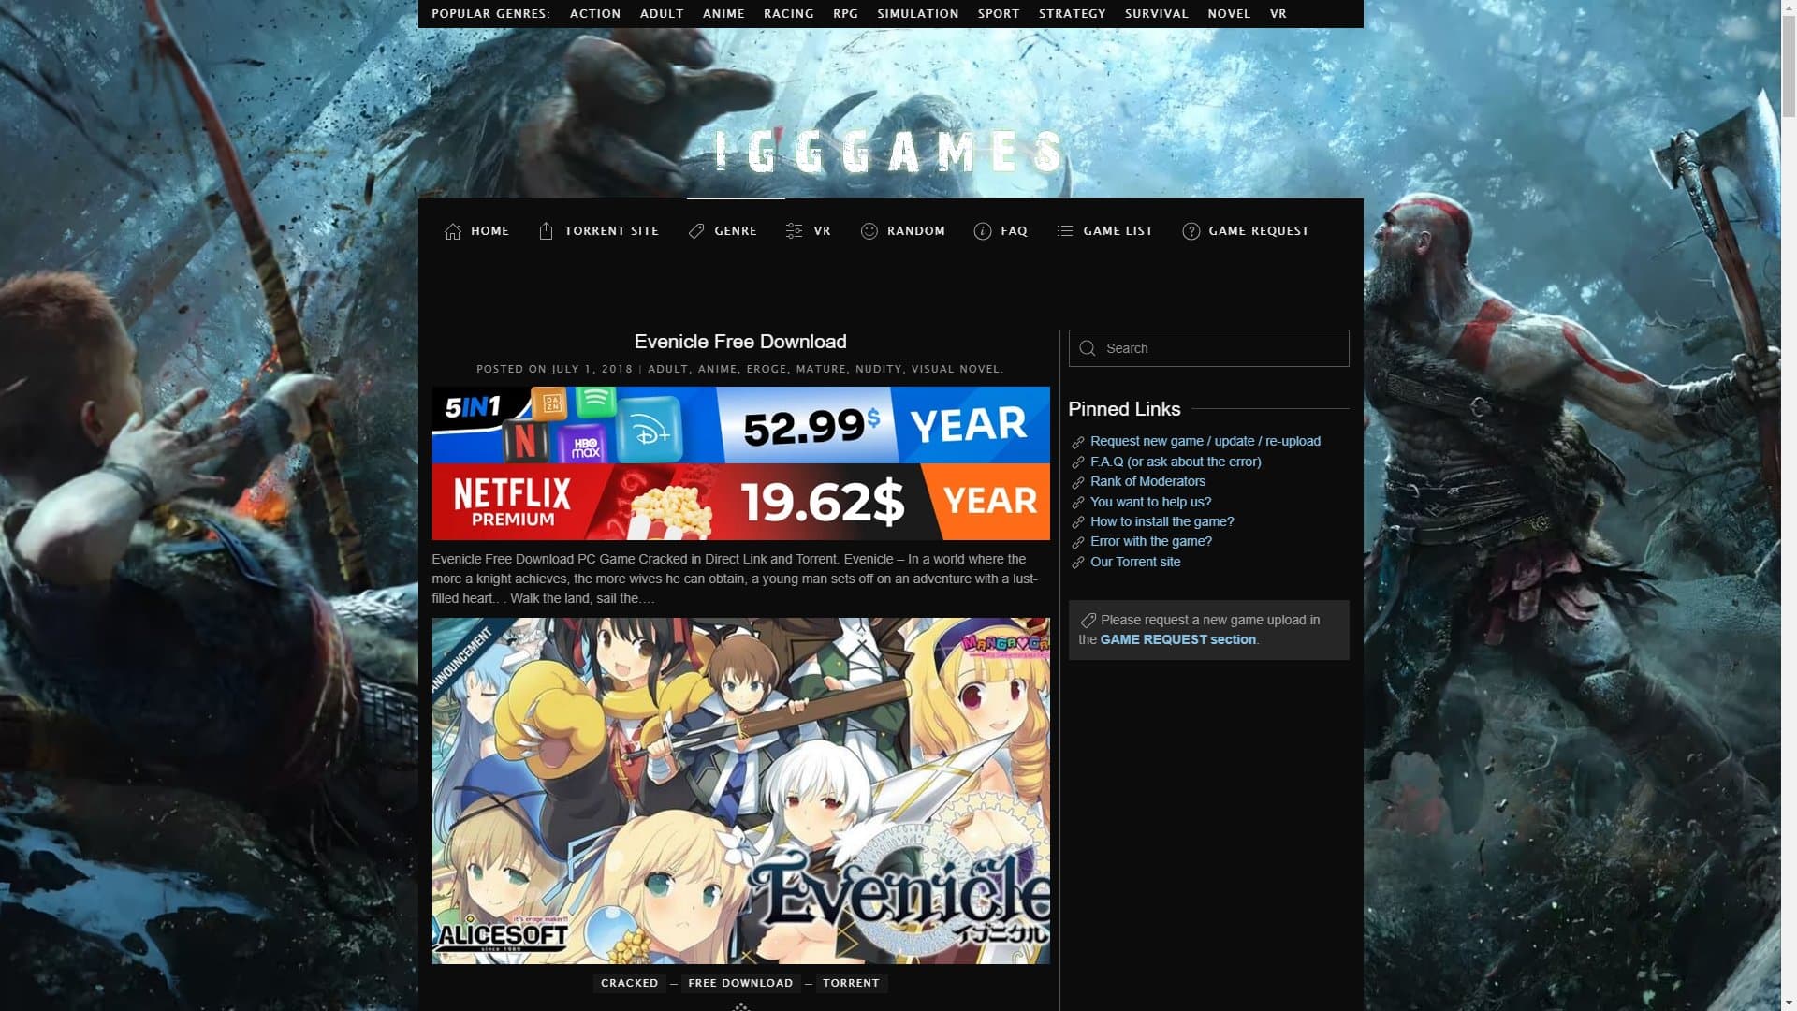This screenshot has height=1011, width=1797.
Task: Select RACING genre
Action: [x=788, y=14]
